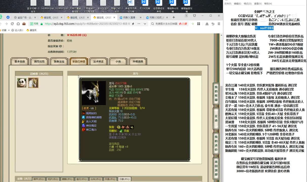Click the 启灵·1次 label
307x182 pixels.
click(89, 108)
